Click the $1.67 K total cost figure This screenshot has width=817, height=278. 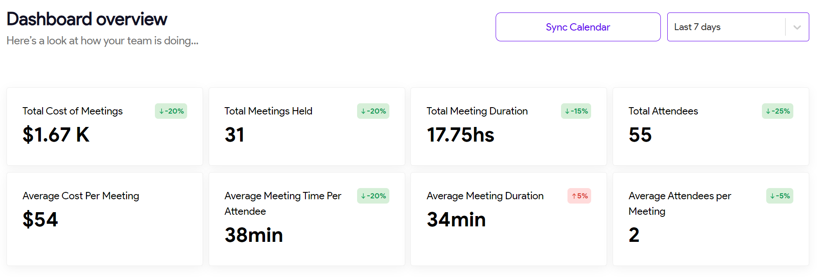56,135
